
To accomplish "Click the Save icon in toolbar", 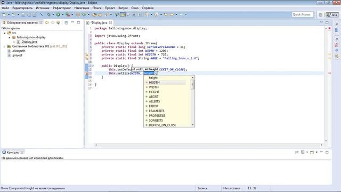I will click(23, 14).
